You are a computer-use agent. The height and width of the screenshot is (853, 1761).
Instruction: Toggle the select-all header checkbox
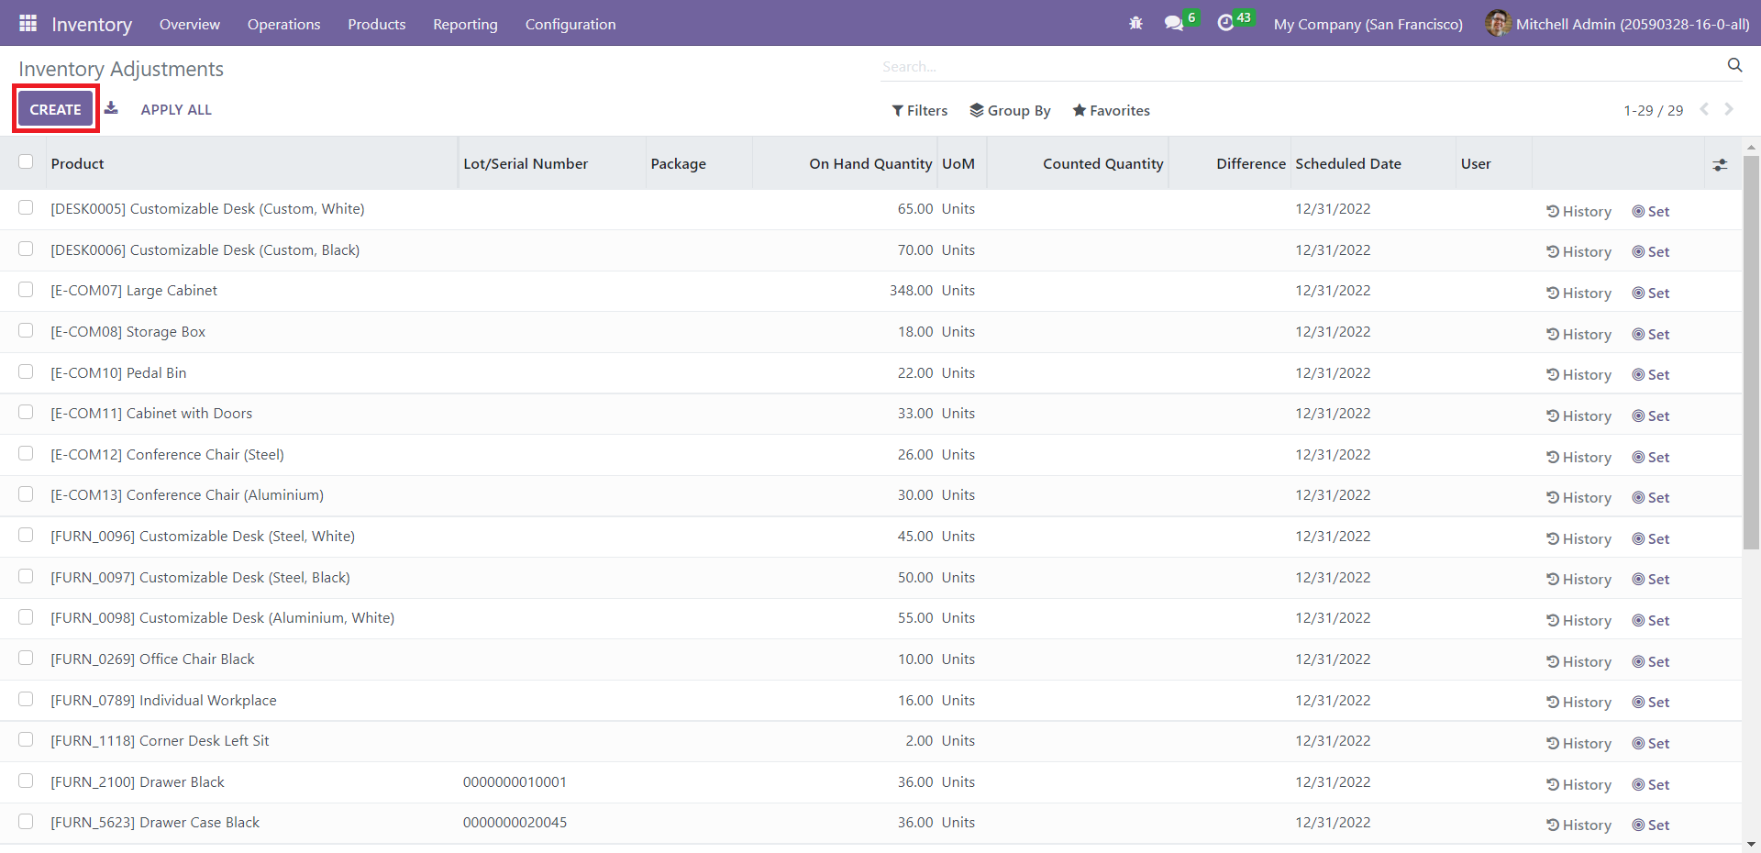[x=26, y=161]
